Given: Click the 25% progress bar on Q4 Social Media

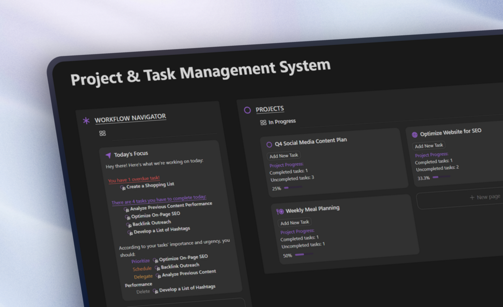Looking at the screenshot, I should (293, 187).
